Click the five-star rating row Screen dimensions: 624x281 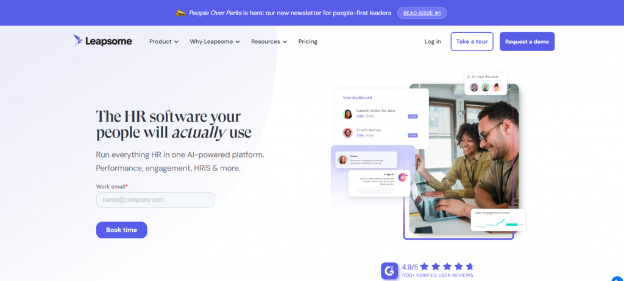pos(447,266)
